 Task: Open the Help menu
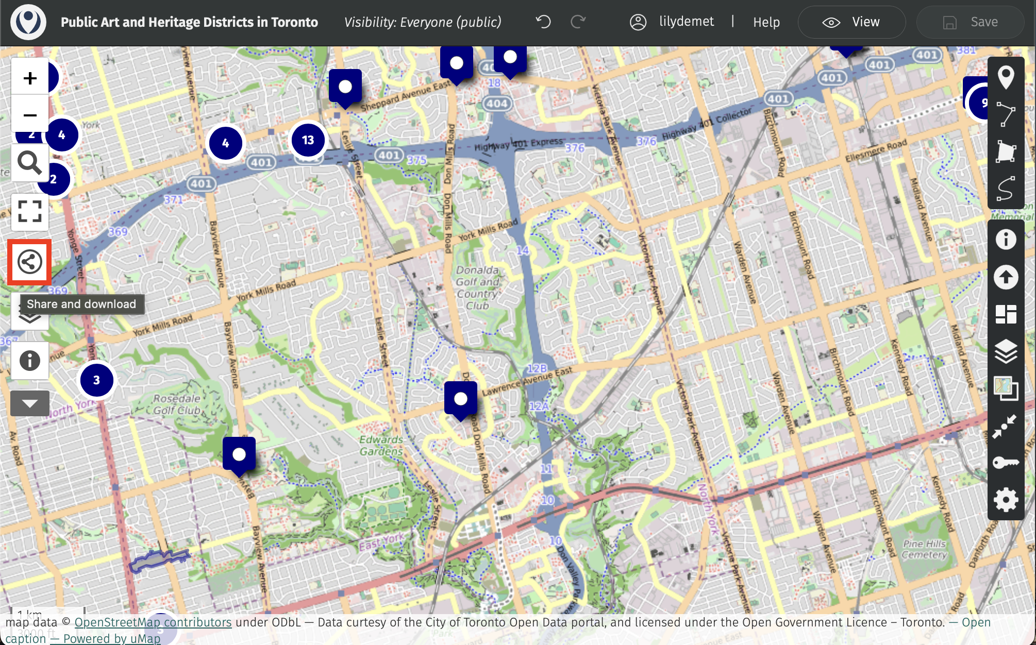coord(766,22)
